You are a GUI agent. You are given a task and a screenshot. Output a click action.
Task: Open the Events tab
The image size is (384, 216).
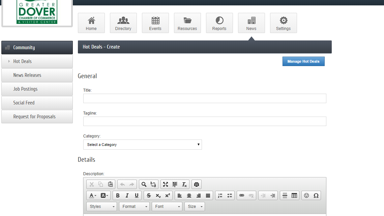(x=155, y=23)
